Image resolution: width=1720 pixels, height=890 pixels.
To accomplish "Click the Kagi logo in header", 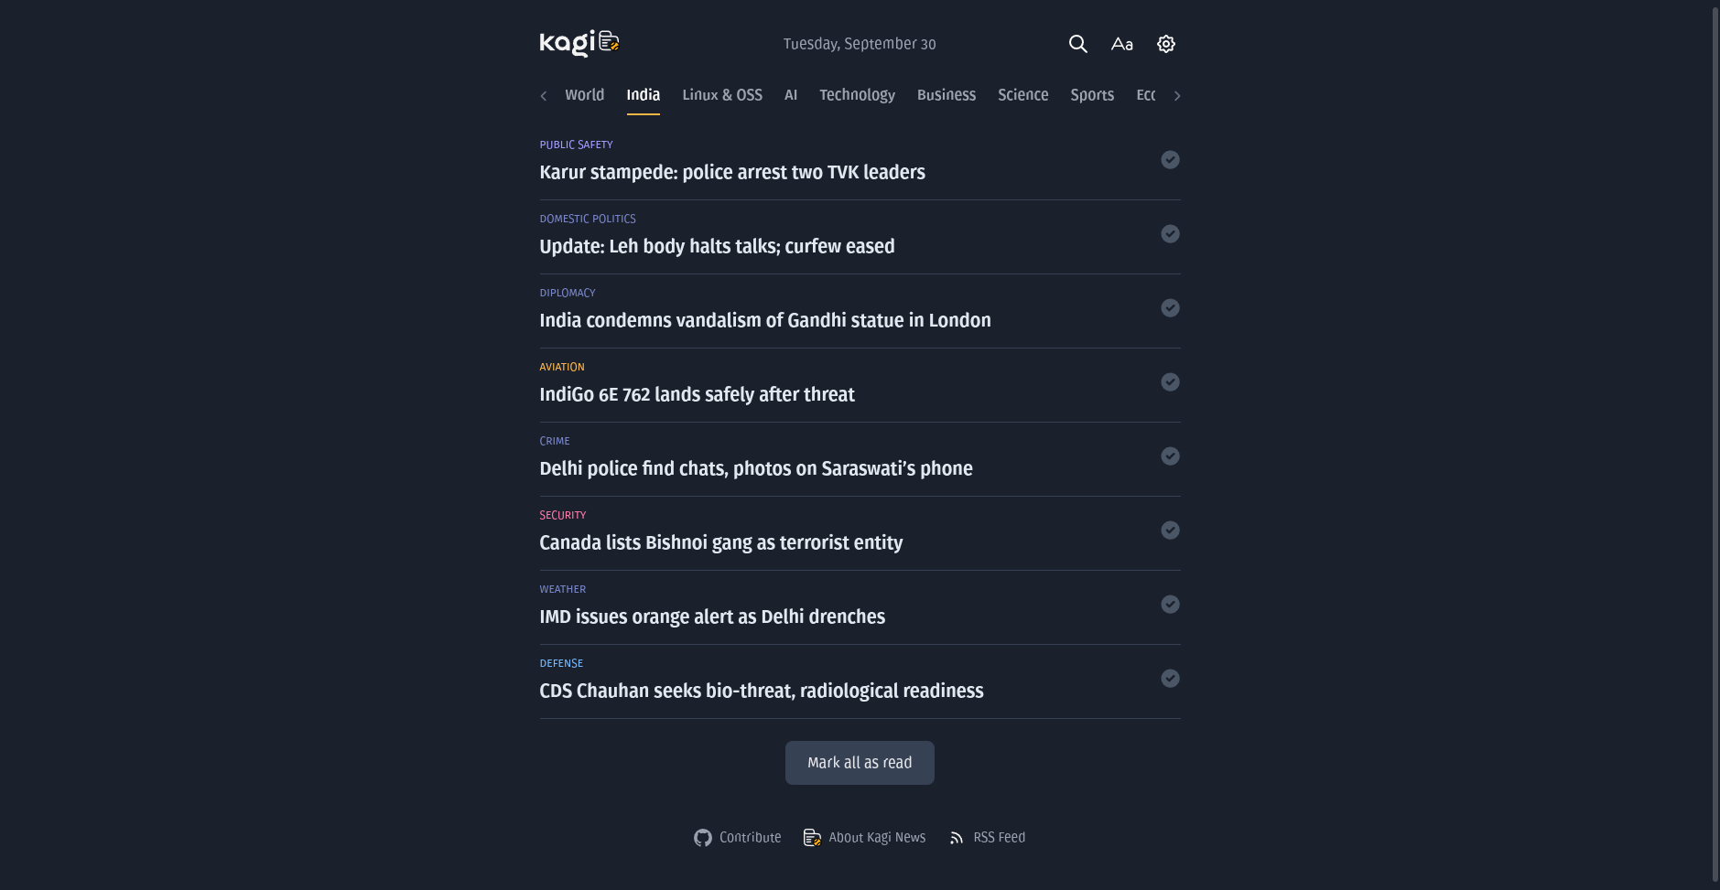I will (579, 43).
